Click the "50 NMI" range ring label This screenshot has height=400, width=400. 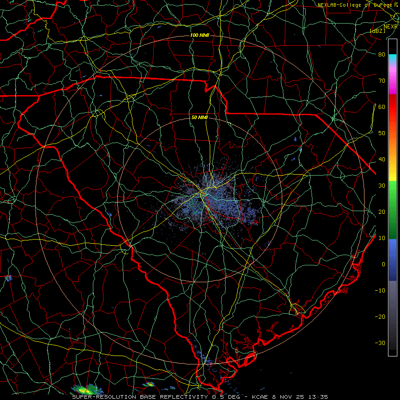point(200,118)
